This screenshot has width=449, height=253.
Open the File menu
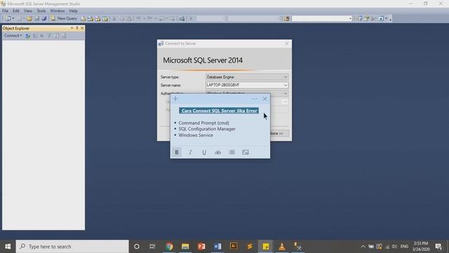tap(5, 11)
